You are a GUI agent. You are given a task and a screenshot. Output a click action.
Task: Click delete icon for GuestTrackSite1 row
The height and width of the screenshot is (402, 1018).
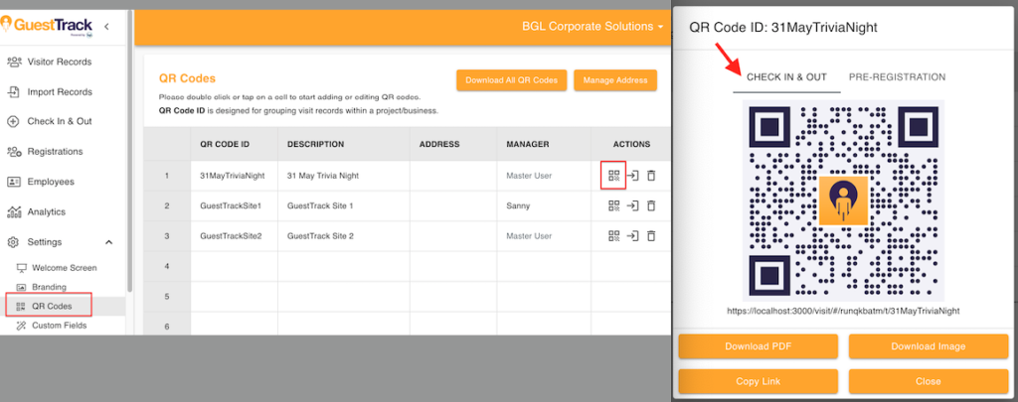coord(651,205)
